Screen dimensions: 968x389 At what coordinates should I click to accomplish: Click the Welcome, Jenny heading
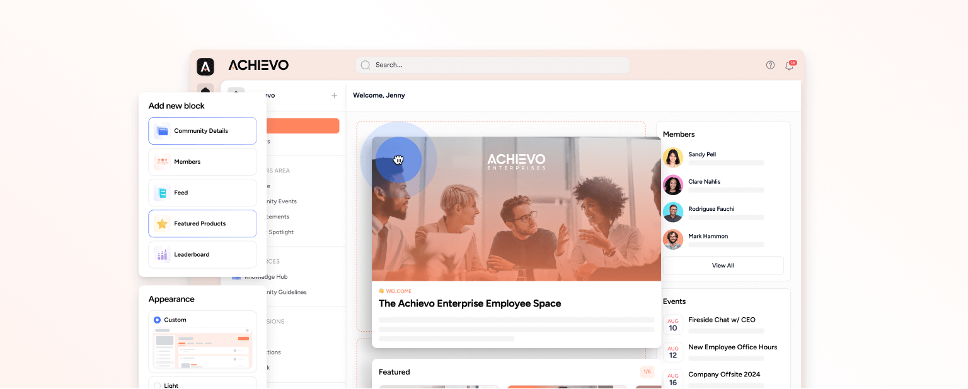pyautogui.click(x=379, y=96)
